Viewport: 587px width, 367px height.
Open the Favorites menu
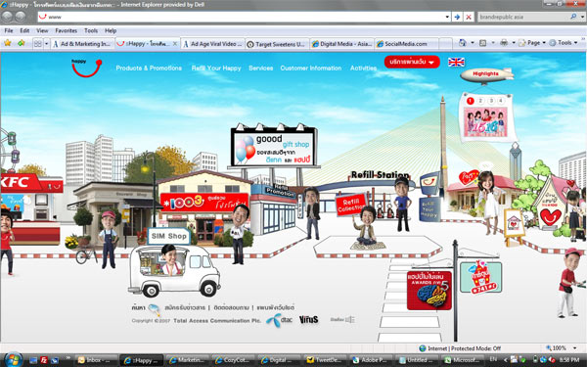click(x=66, y=30)
